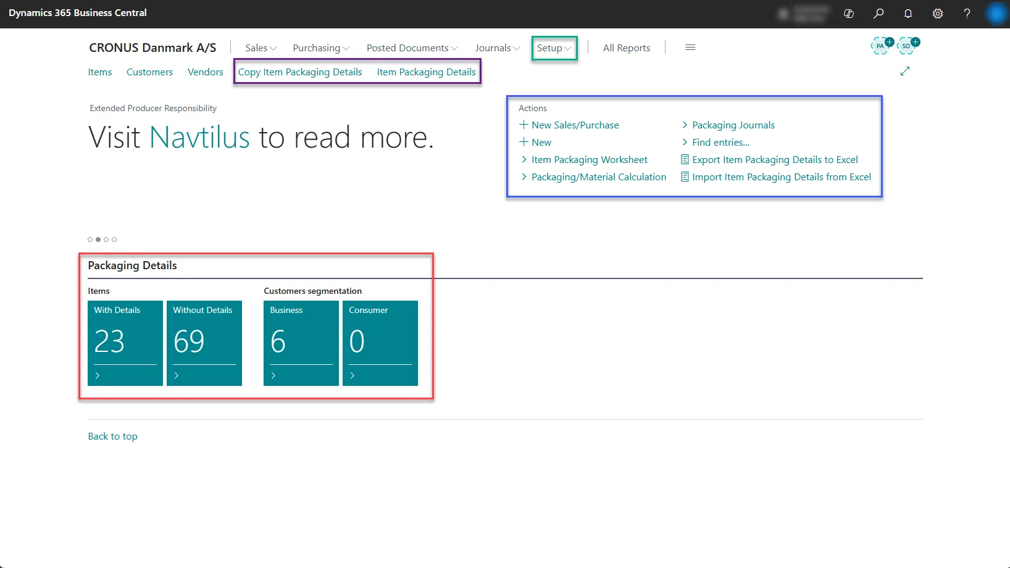Open the Customers list
1010x568 pixels.
[x=149, y=72]
